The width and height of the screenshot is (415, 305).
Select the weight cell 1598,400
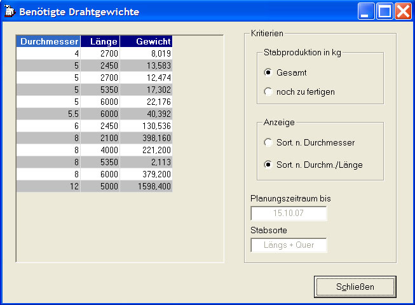point(146,186)
